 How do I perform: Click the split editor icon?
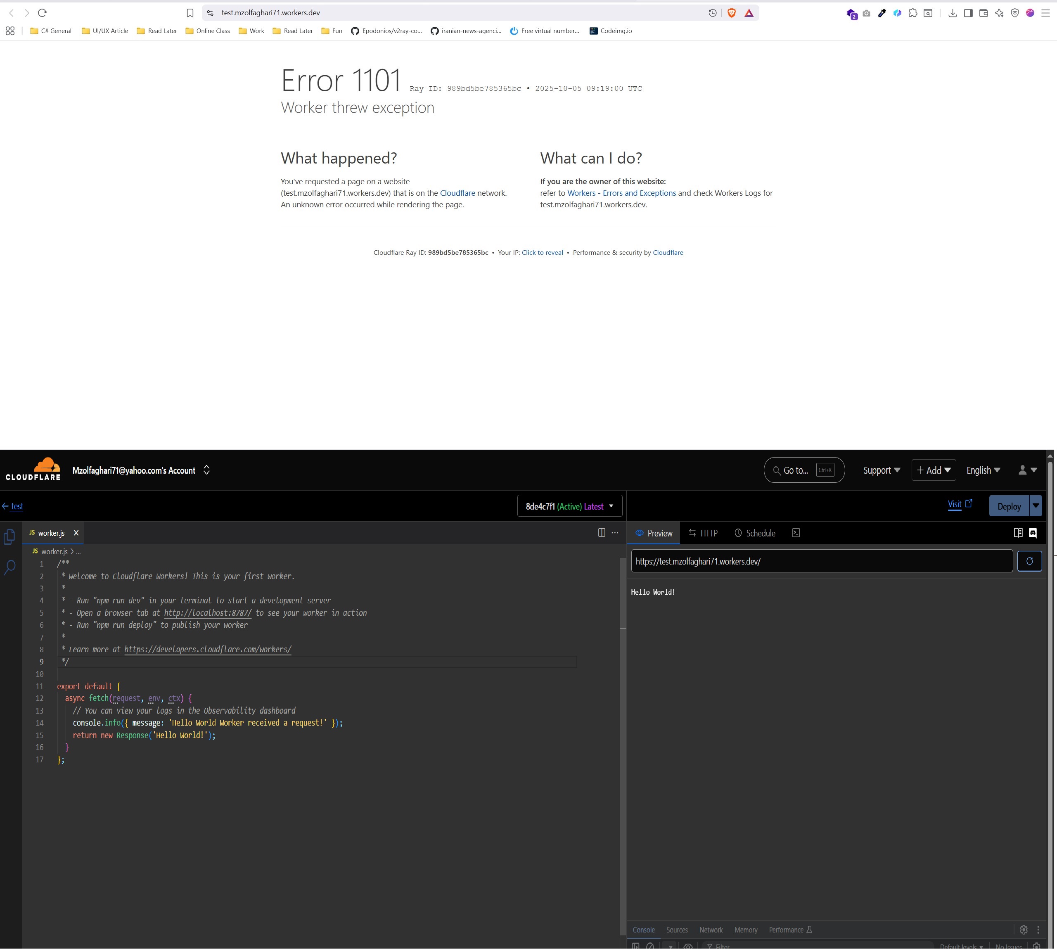(x=602, y=532)
